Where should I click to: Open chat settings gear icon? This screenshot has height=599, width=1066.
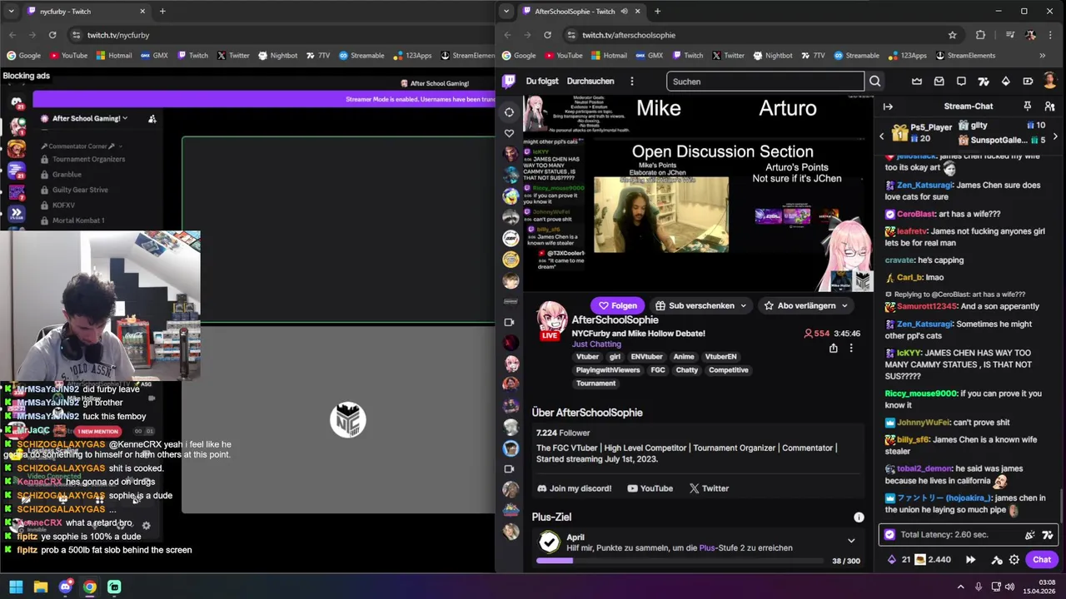pos(1014,560)
